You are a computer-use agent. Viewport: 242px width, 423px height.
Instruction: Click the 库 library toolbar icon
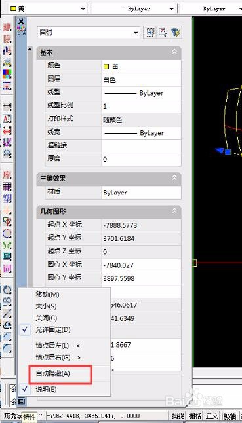[x=7, y=175]
